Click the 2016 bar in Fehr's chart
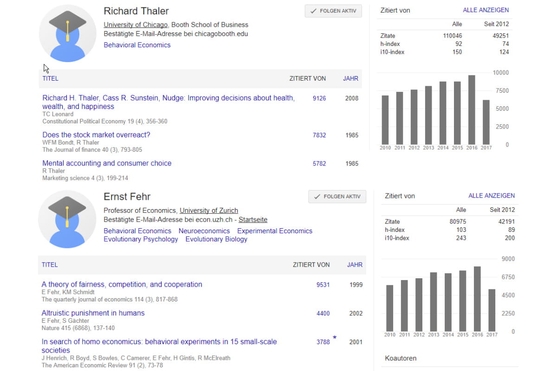The width and height of the screenshot is (557, 371). coord(477,299)
